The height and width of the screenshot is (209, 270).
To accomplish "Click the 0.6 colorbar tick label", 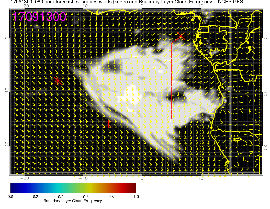I will click(86, 197).
